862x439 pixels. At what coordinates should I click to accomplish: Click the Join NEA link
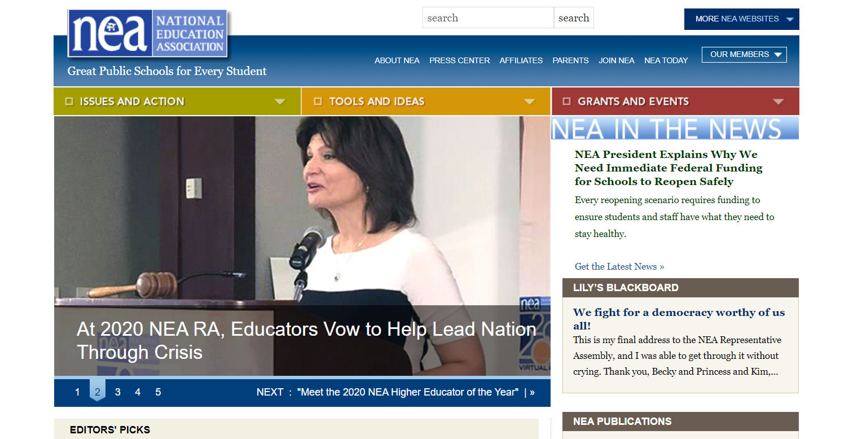[617, 60]
